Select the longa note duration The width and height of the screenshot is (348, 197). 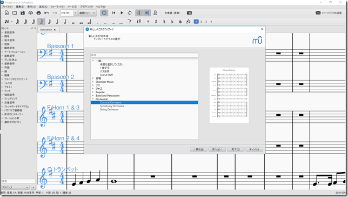click(x=89, y=22)
